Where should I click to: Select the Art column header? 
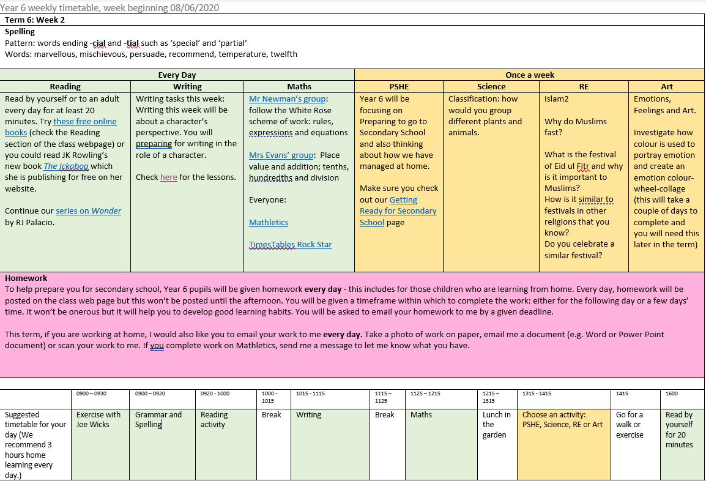666,87
